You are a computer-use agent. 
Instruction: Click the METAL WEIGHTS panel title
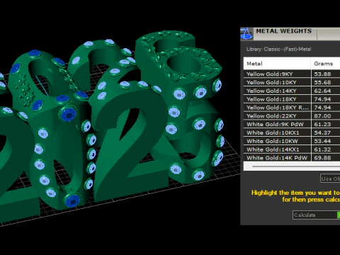(x=284, y=31)
